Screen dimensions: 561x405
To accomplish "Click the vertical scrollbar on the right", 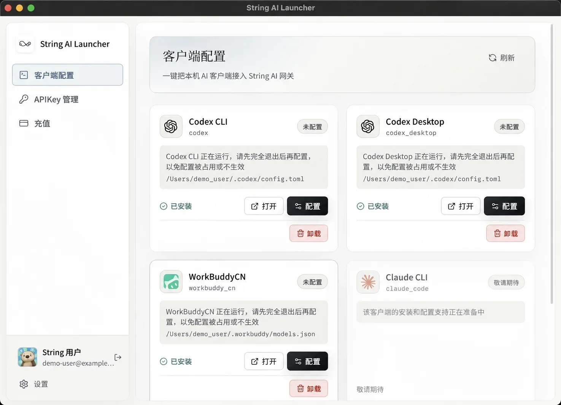I will click(x=552, y=164).
